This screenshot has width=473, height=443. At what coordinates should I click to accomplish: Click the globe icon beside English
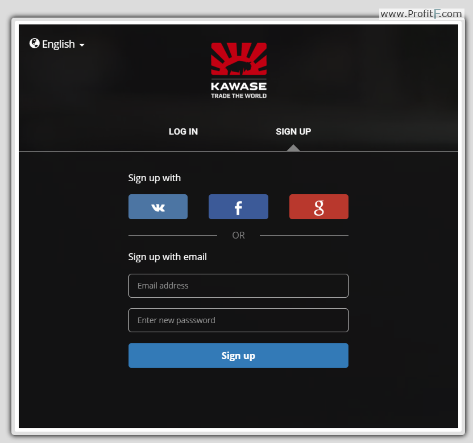(34, 43)
